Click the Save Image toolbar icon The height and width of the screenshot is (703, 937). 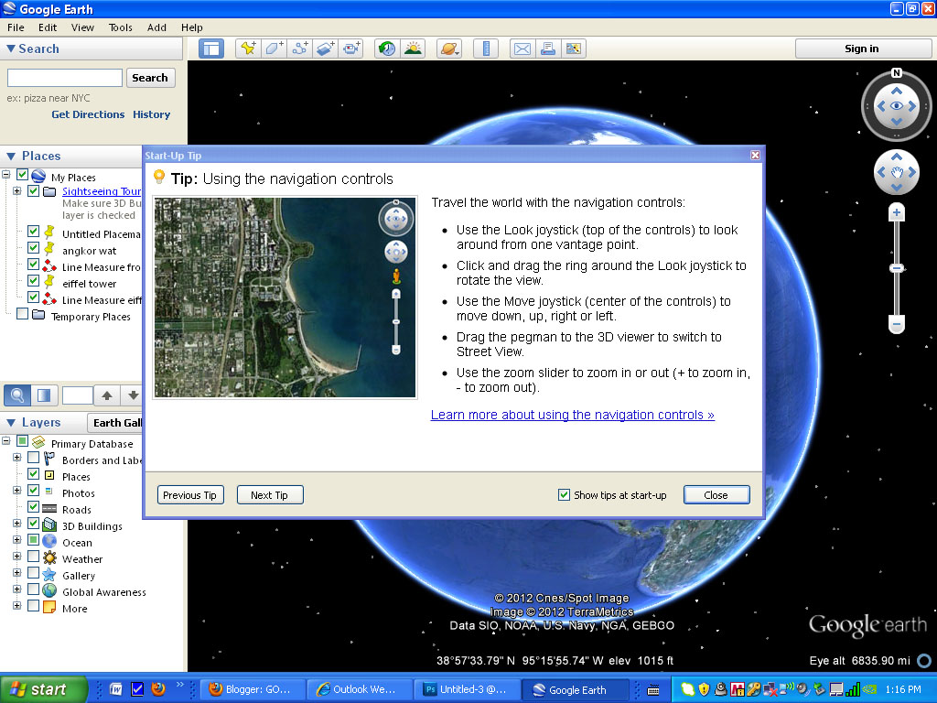point(574,48)
